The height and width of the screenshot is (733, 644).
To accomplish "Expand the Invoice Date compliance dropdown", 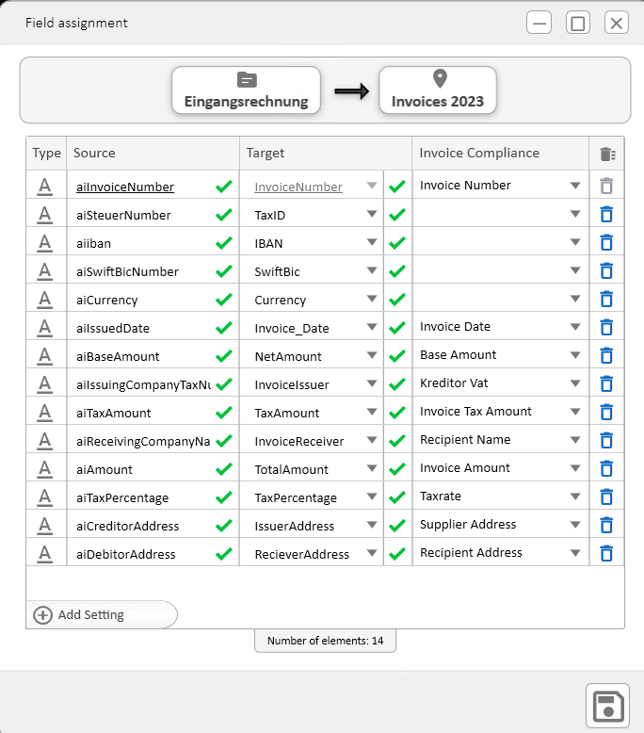I will [x=575, y=327].
